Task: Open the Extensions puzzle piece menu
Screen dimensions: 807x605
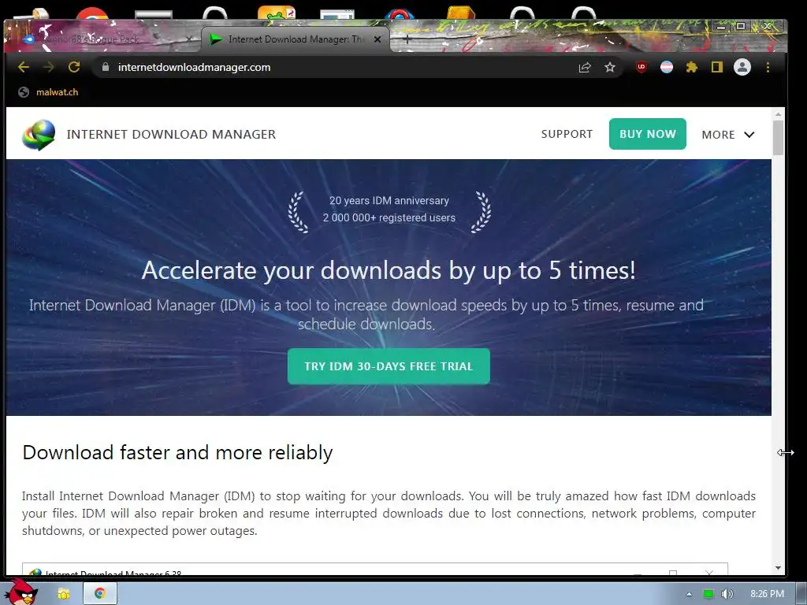Action: point(692,67)
